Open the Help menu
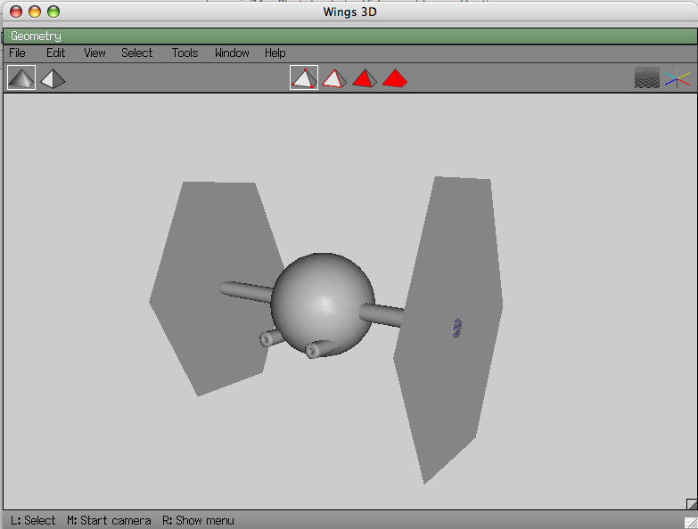Screen dimensions: 698x529 [275, 53]
